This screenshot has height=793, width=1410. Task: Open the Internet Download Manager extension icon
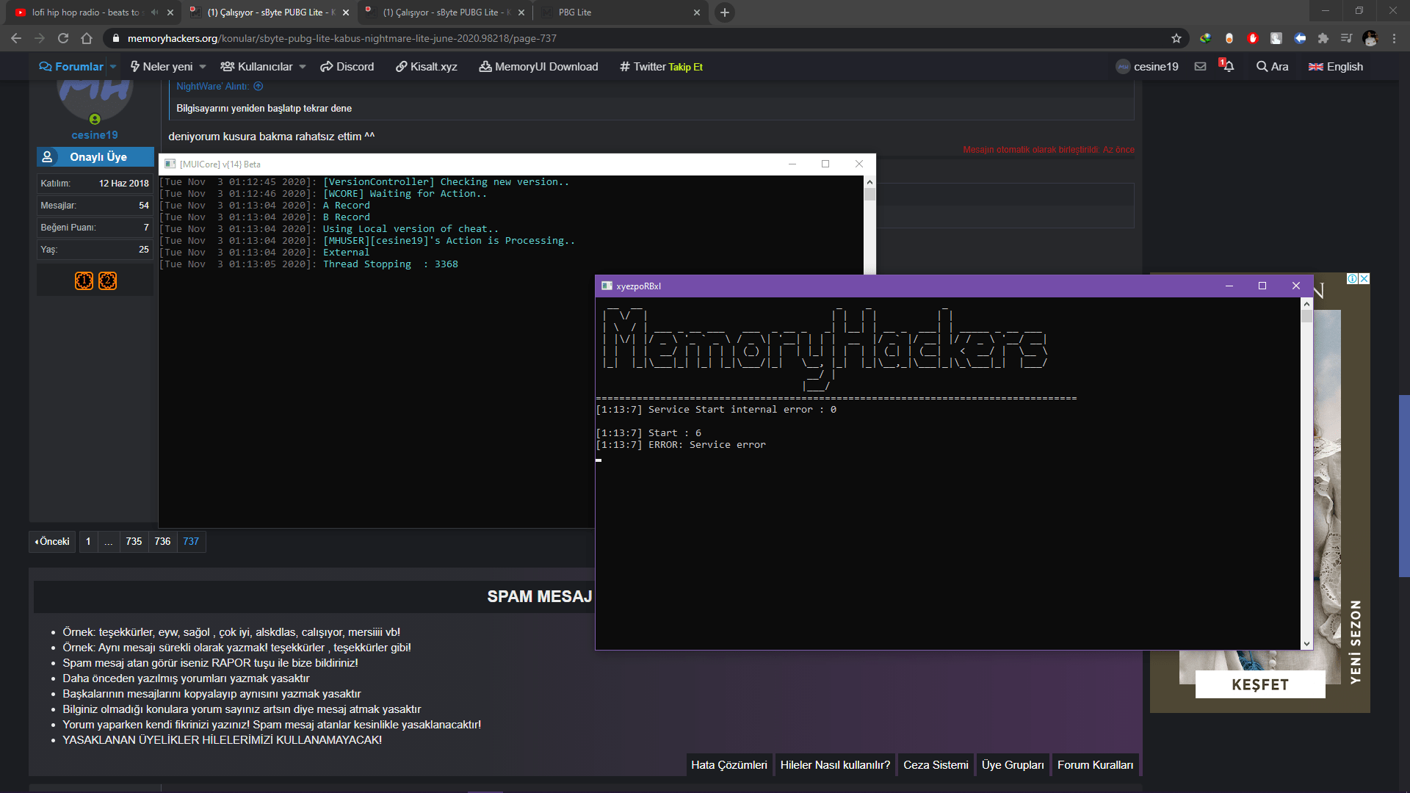pos(1206,38)
